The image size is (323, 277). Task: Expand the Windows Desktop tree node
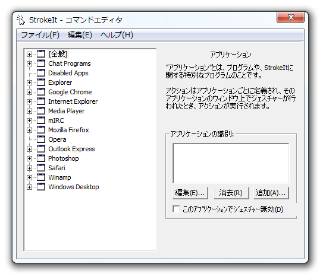[29, 187]
